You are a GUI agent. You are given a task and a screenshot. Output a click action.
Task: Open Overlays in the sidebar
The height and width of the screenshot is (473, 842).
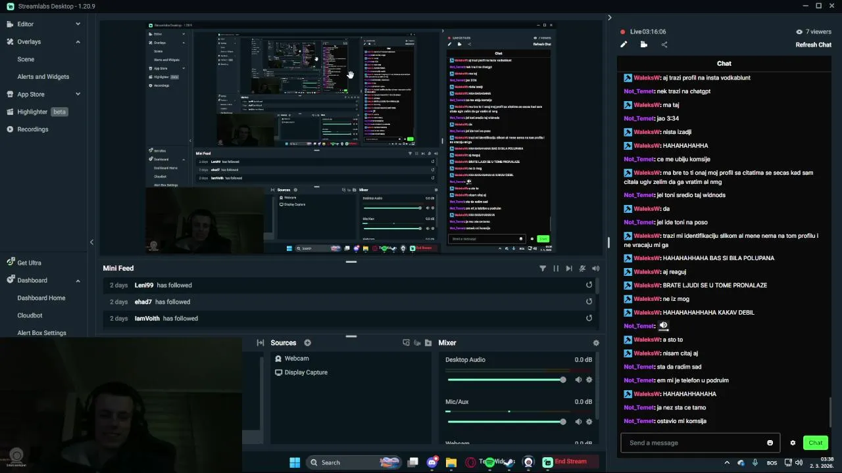pos(29,42)
